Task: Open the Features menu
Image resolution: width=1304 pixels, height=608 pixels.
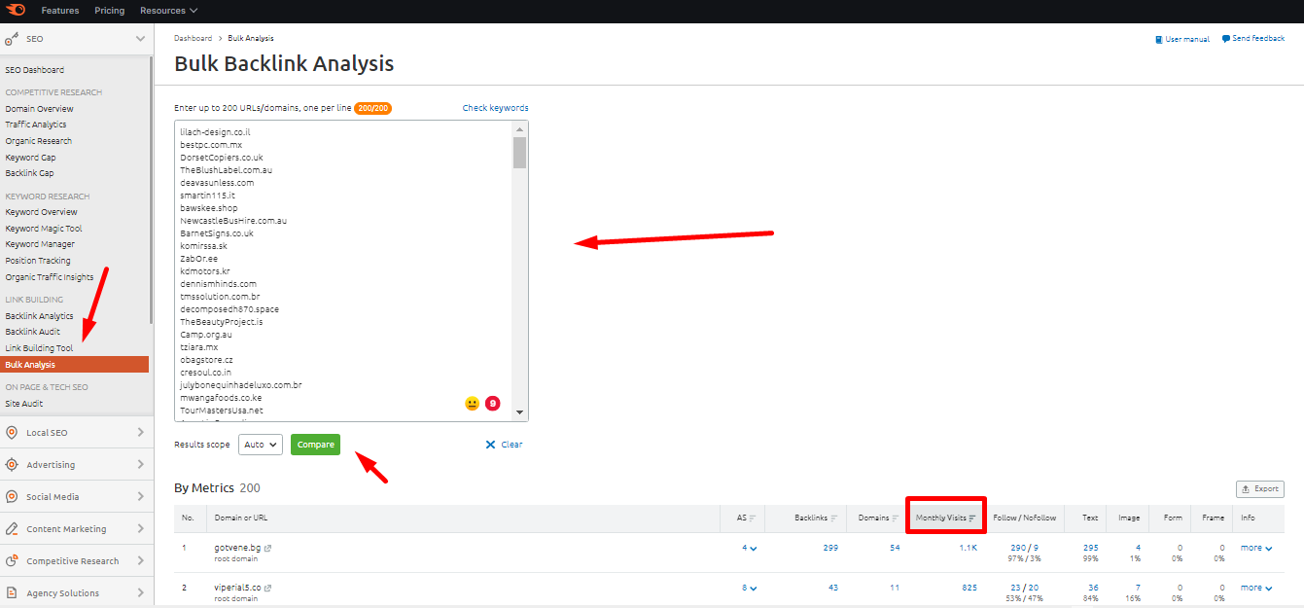Action: pos(60,11)
